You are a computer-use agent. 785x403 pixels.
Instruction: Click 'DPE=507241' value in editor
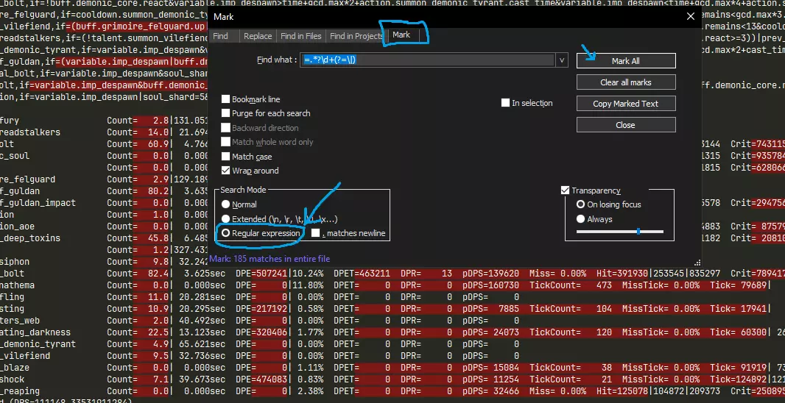coord(261,274)
